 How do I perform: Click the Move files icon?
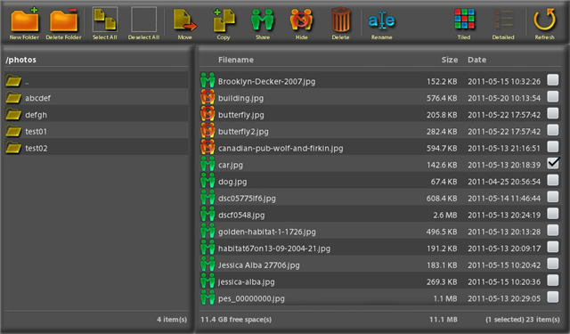tap(184, 20)
